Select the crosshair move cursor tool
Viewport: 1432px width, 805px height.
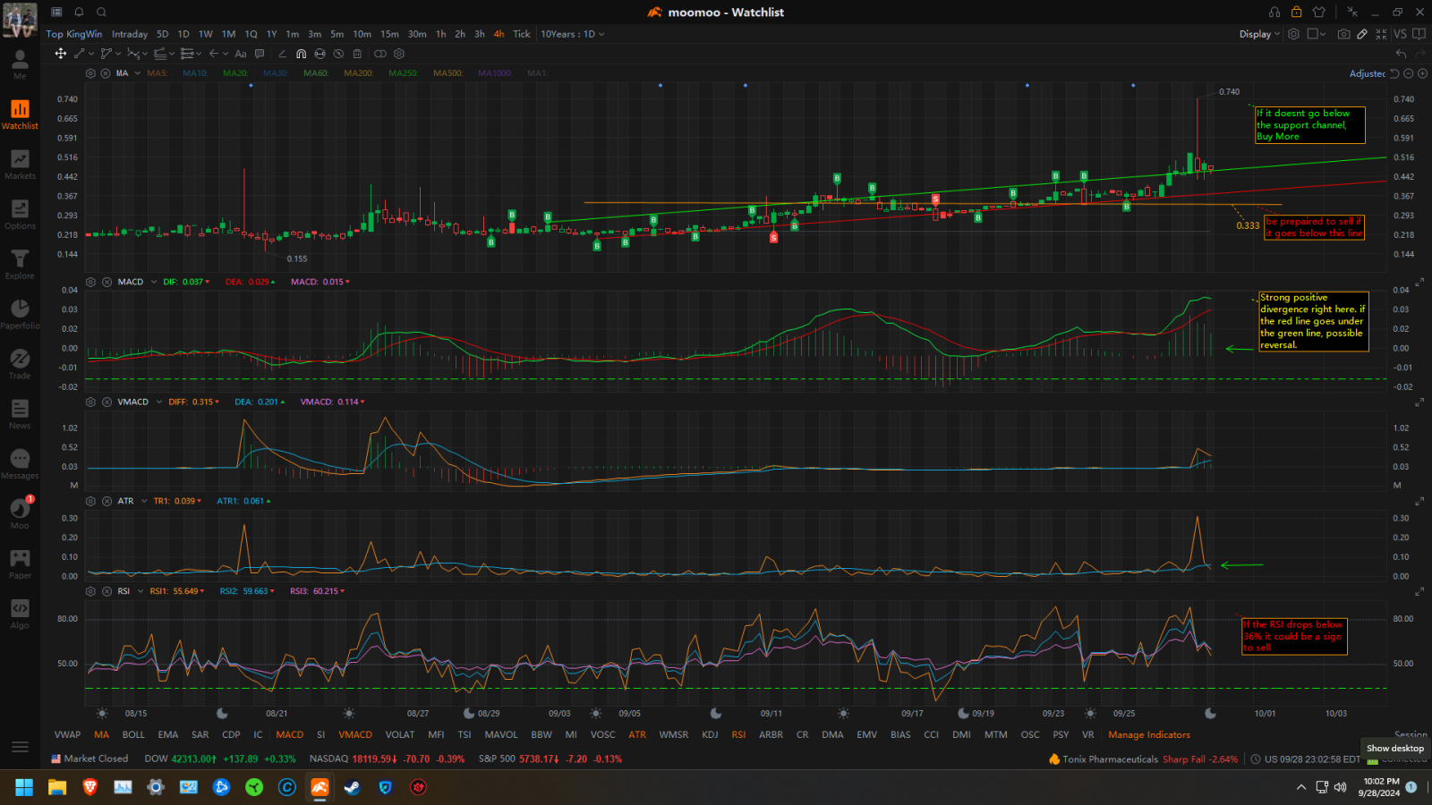pyautogui.click(x=60, y=54)
